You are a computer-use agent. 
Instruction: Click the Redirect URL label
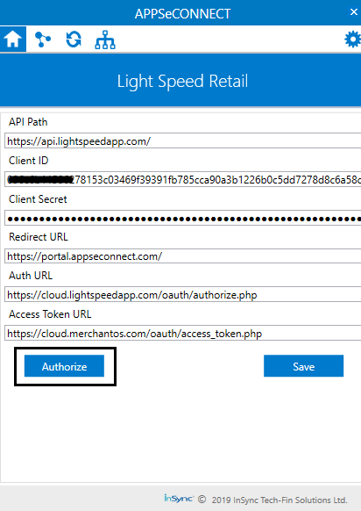tap(39, 237)
